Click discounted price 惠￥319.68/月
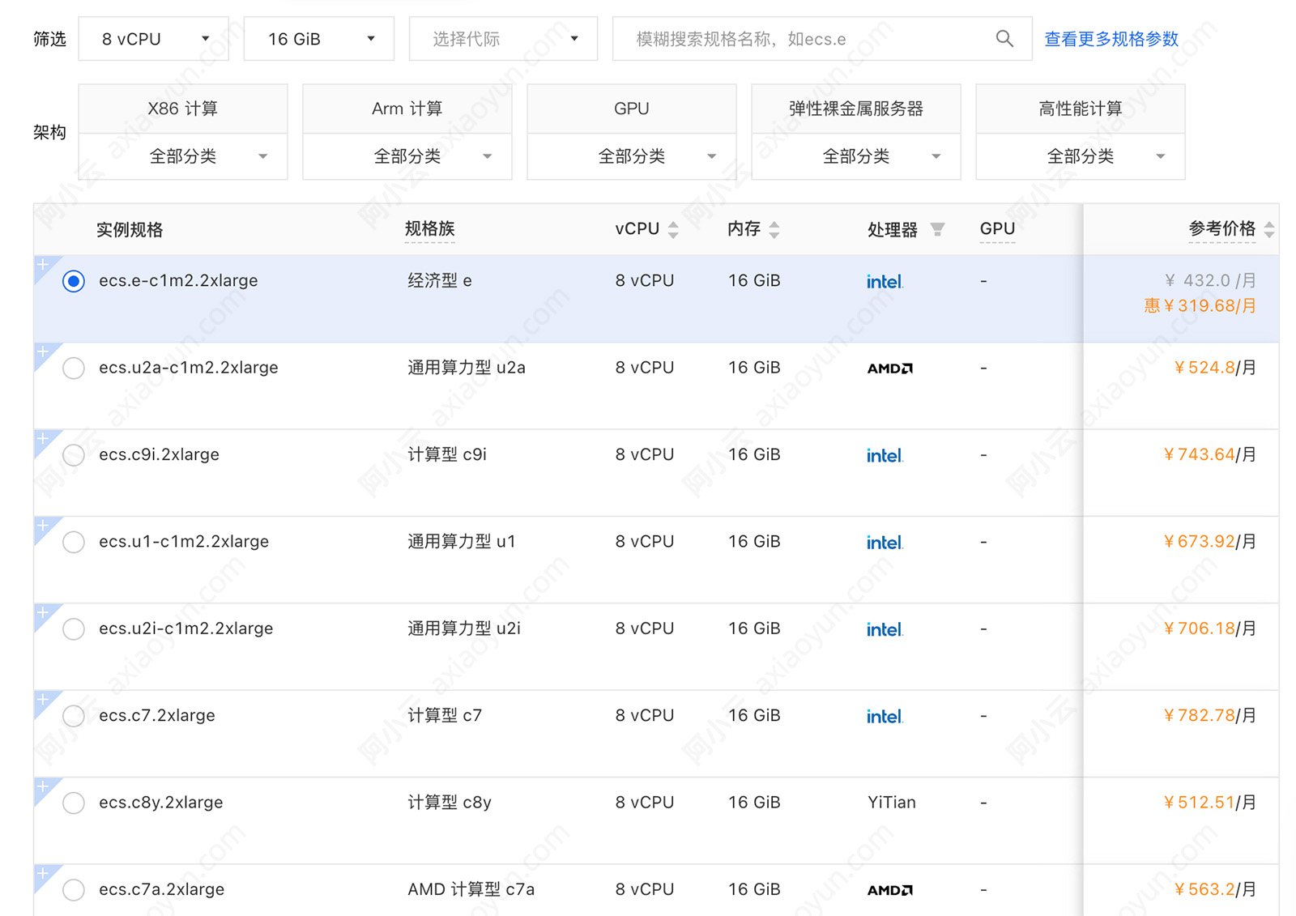Viewport: 1296px width, 916px height. pos(1200,306)
